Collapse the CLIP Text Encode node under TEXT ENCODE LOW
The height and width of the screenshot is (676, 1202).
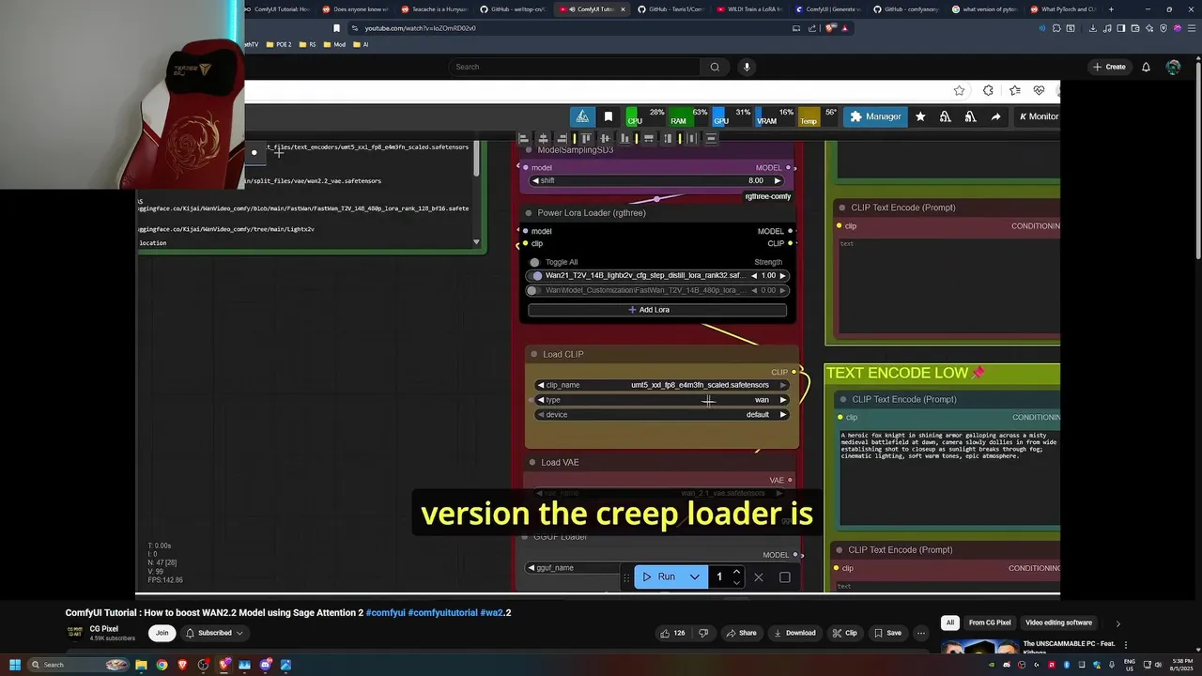[842, 400]
